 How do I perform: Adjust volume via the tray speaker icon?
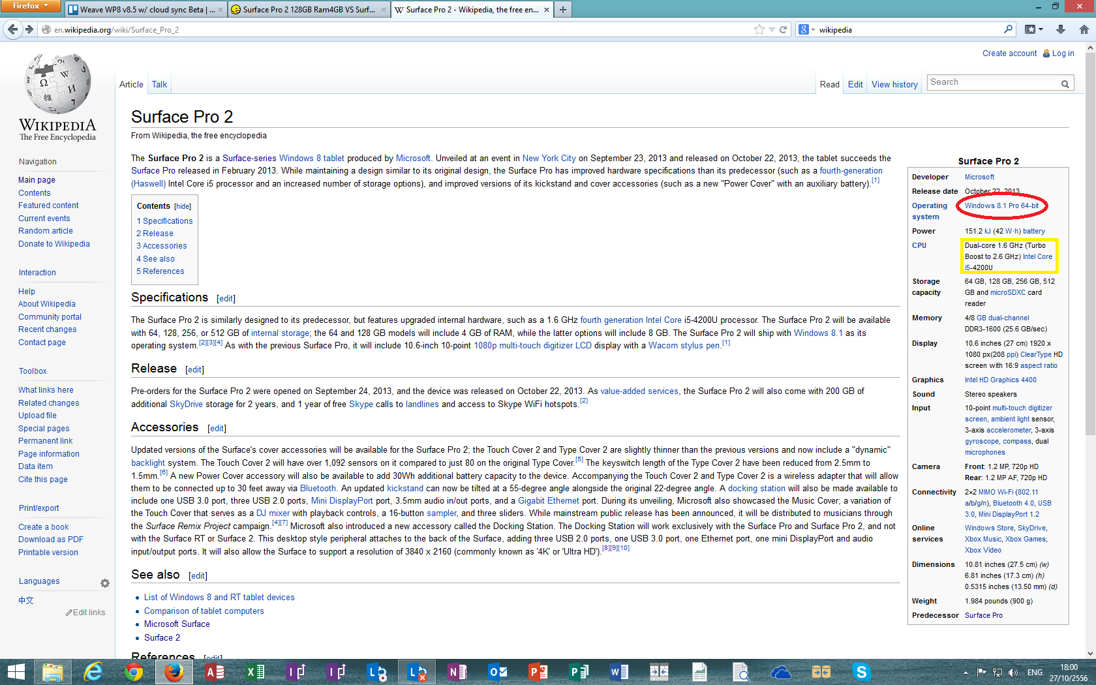(x=1013, y=673)
